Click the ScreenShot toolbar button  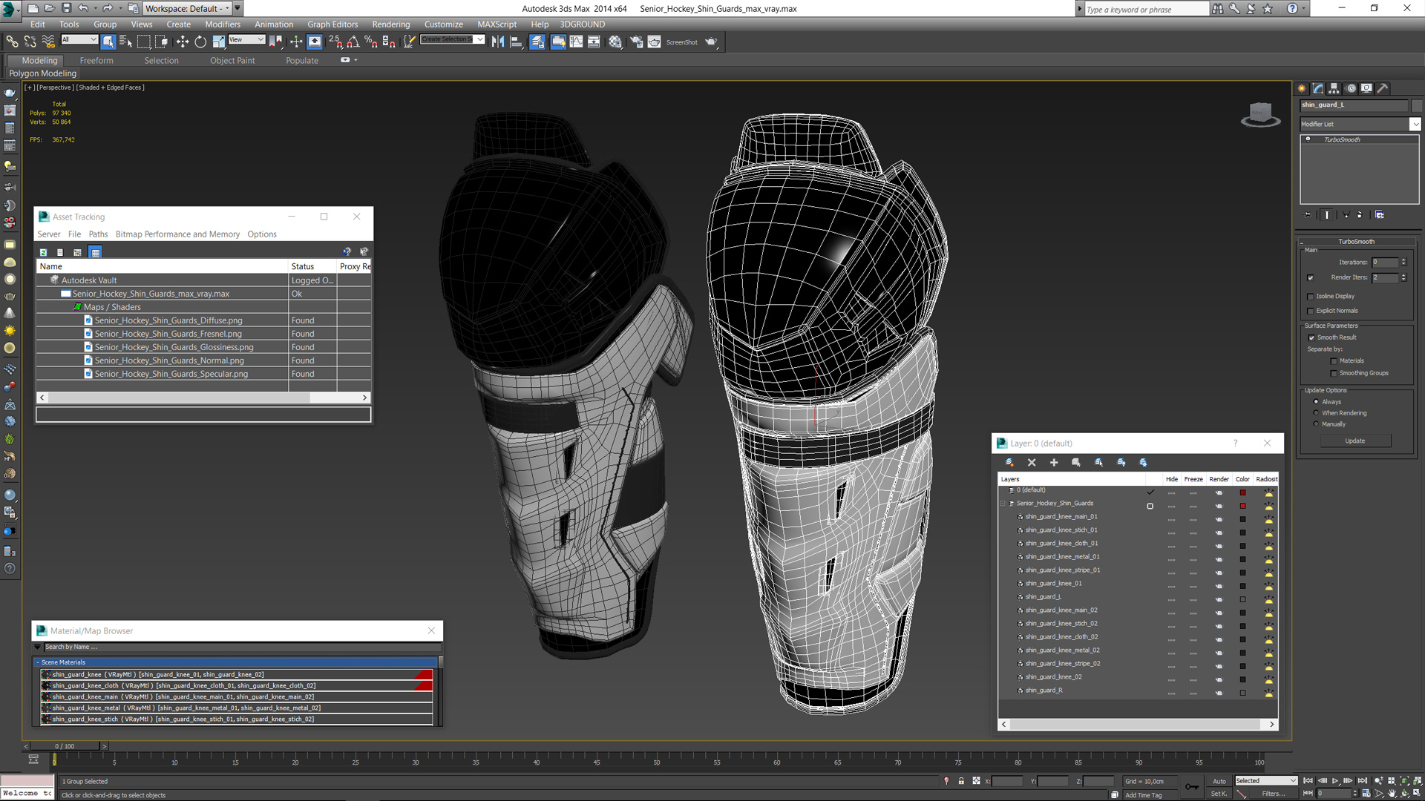click(x=681, y=42)
